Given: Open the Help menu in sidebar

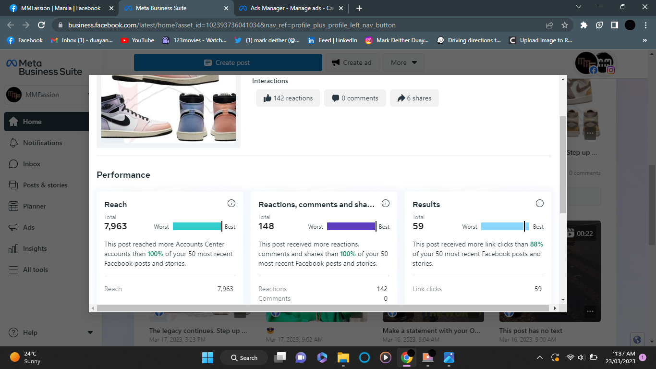Looking at the screenshot, I should (50, 332).
